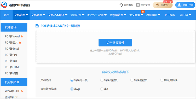
Task: Select the 转换奇数页 radio option
Action: (x=102, y=80)
